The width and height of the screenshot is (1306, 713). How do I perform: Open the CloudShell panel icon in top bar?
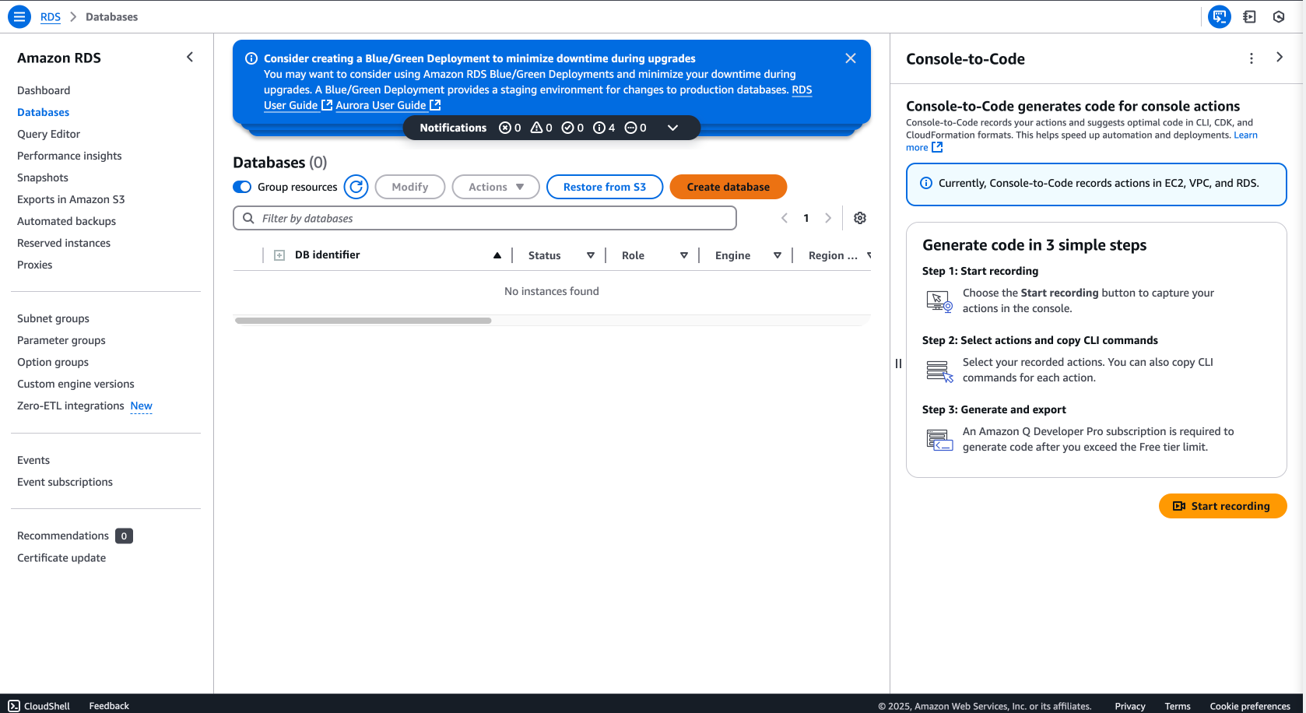pos(1250,16)
